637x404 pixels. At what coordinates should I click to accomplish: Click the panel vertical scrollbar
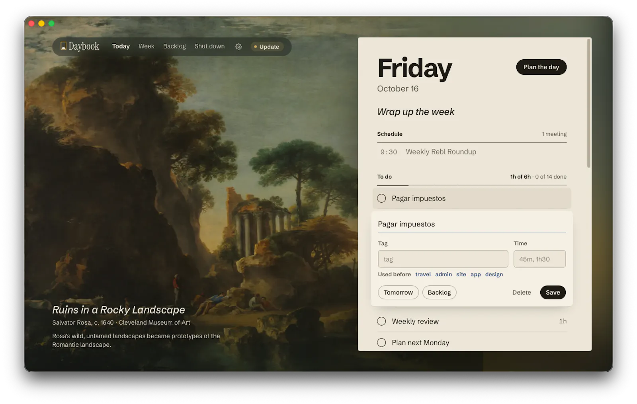(588, 103)
